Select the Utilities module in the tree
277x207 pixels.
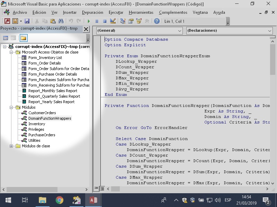pyautogui.click(x=34, y=140)
